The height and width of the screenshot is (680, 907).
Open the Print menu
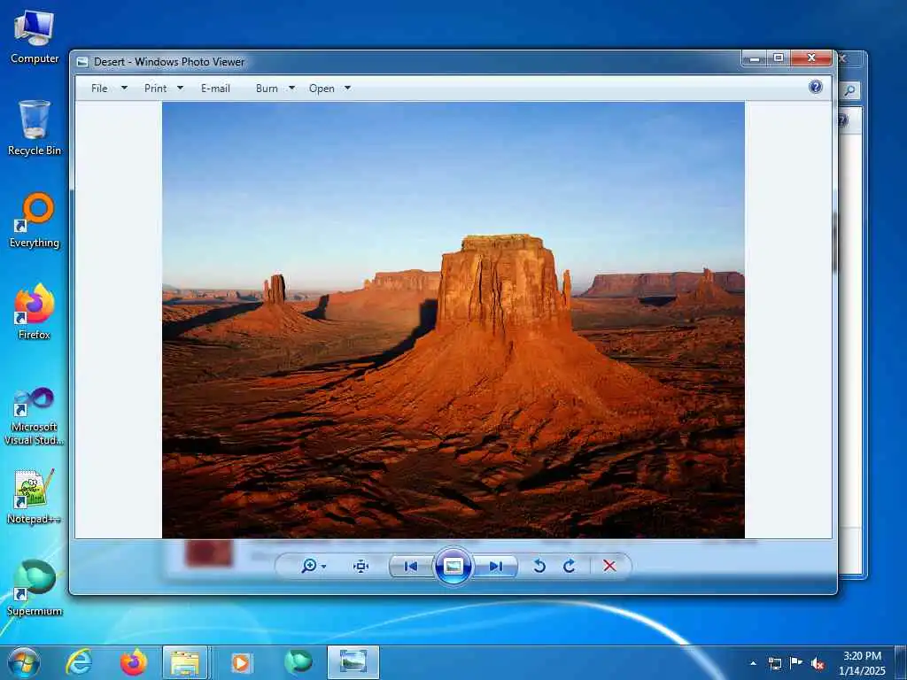[x=155, y=89]
